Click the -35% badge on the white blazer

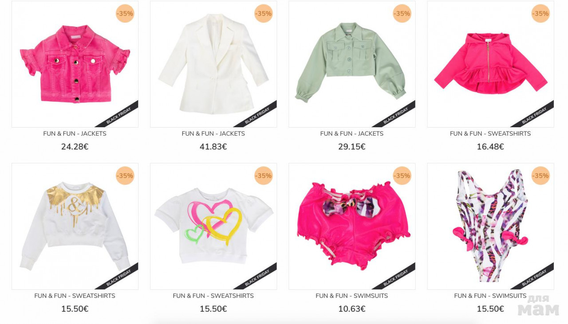click(x=264, y=14)
